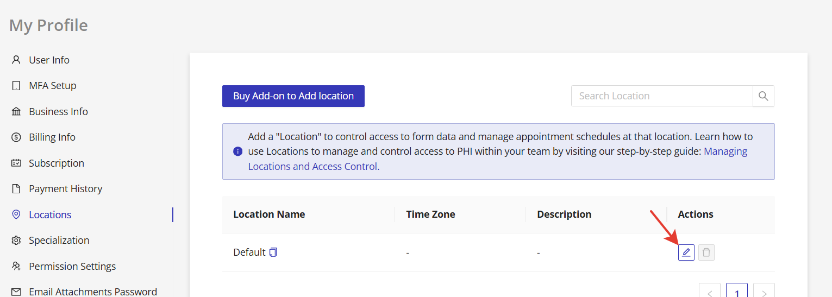Click the Billing Info dollar icon
The height and width of the screenshot is (297, 832).
click(x=16, y=137)
